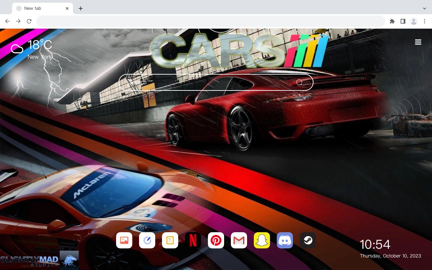The image size is (432, 270).
Task: Open the photo gallery shortcut icon
Action: click(124, 240)
